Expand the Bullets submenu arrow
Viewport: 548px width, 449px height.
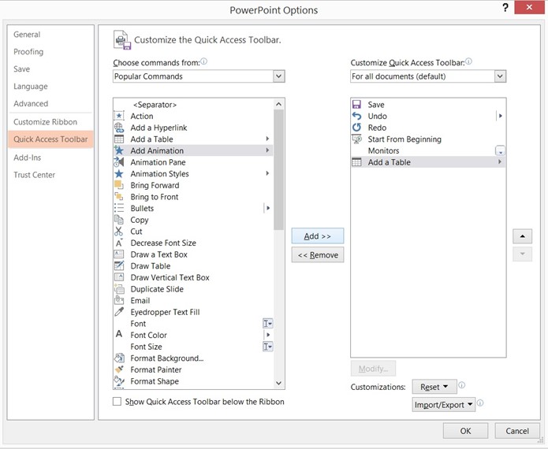(268, 208)
